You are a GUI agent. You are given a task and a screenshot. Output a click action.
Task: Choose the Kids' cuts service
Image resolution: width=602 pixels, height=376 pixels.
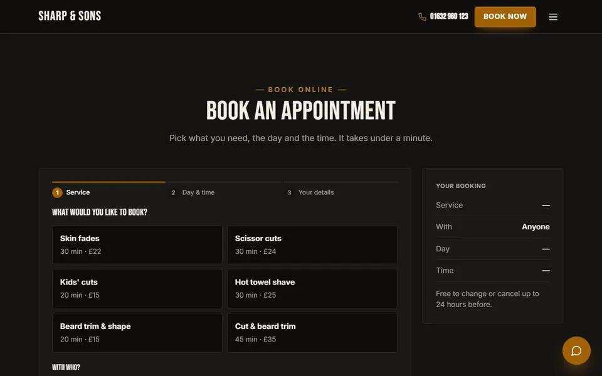137,288
